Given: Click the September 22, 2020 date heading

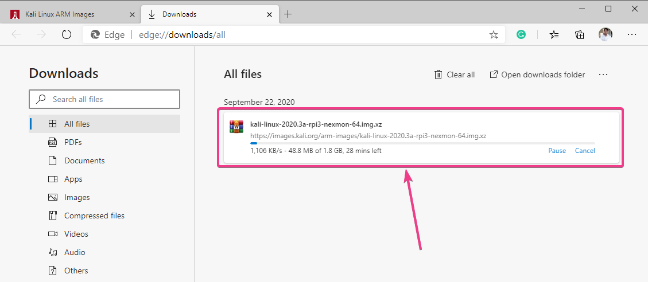Looking at the screenshot, I should coord(259,102).
